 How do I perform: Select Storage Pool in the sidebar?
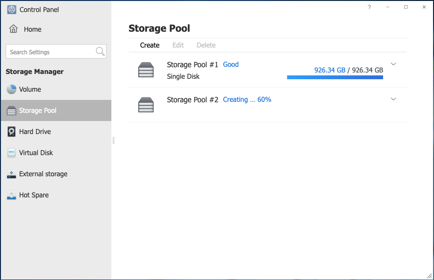click(x=56, y=110)
